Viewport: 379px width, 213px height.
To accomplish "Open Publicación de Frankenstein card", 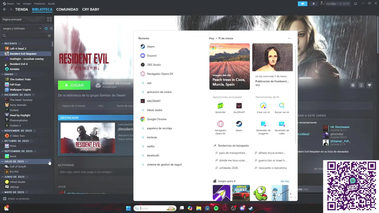I will pyautogui.click(x=272, y=67).
